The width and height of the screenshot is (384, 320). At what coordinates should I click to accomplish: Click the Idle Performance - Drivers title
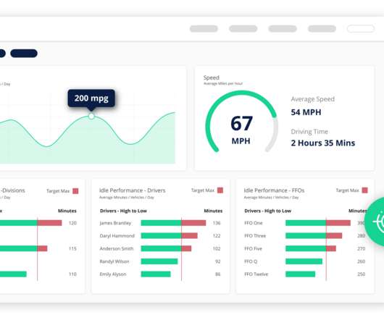(133, 190)
